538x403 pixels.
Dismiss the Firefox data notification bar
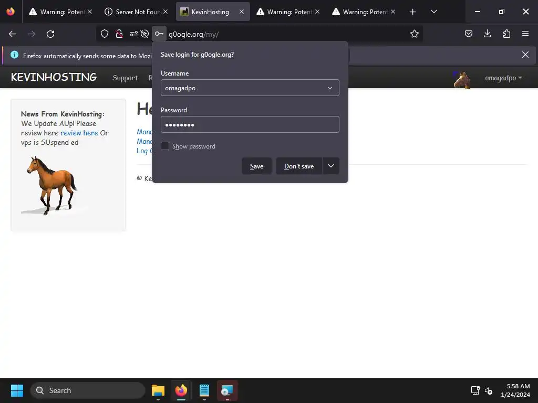pyautogui.click(x=525, y=55)
